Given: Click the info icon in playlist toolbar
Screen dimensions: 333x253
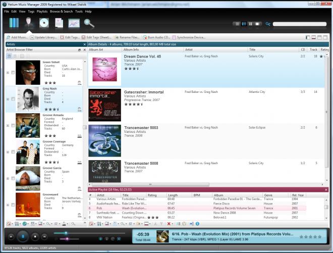Looking at the screenshot, I should coord(197,224).
